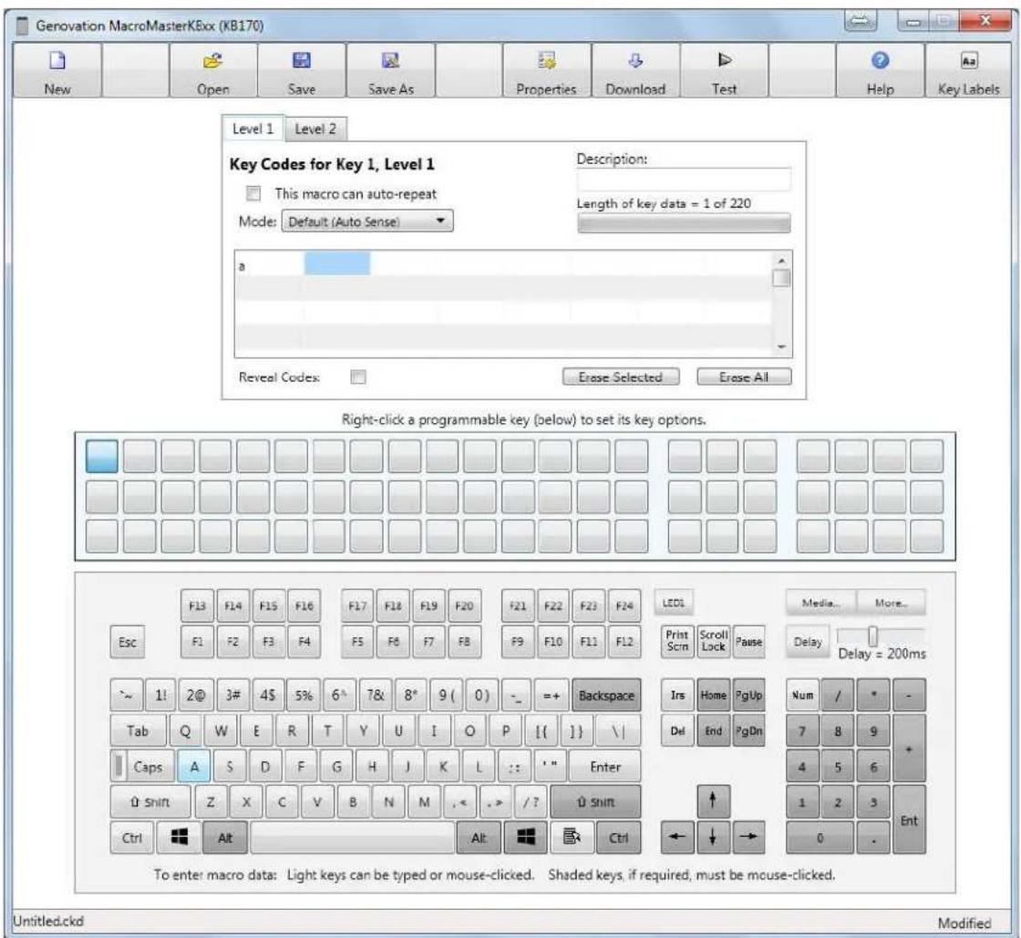This screenshot has width=1021, height=938.
Task: Click the shaded Home key
Action: click(x=713, y=696)
